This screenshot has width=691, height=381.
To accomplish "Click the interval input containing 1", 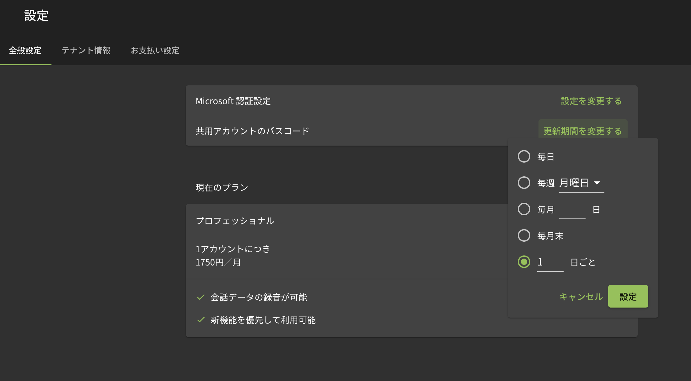I will (x=550, y=262).
